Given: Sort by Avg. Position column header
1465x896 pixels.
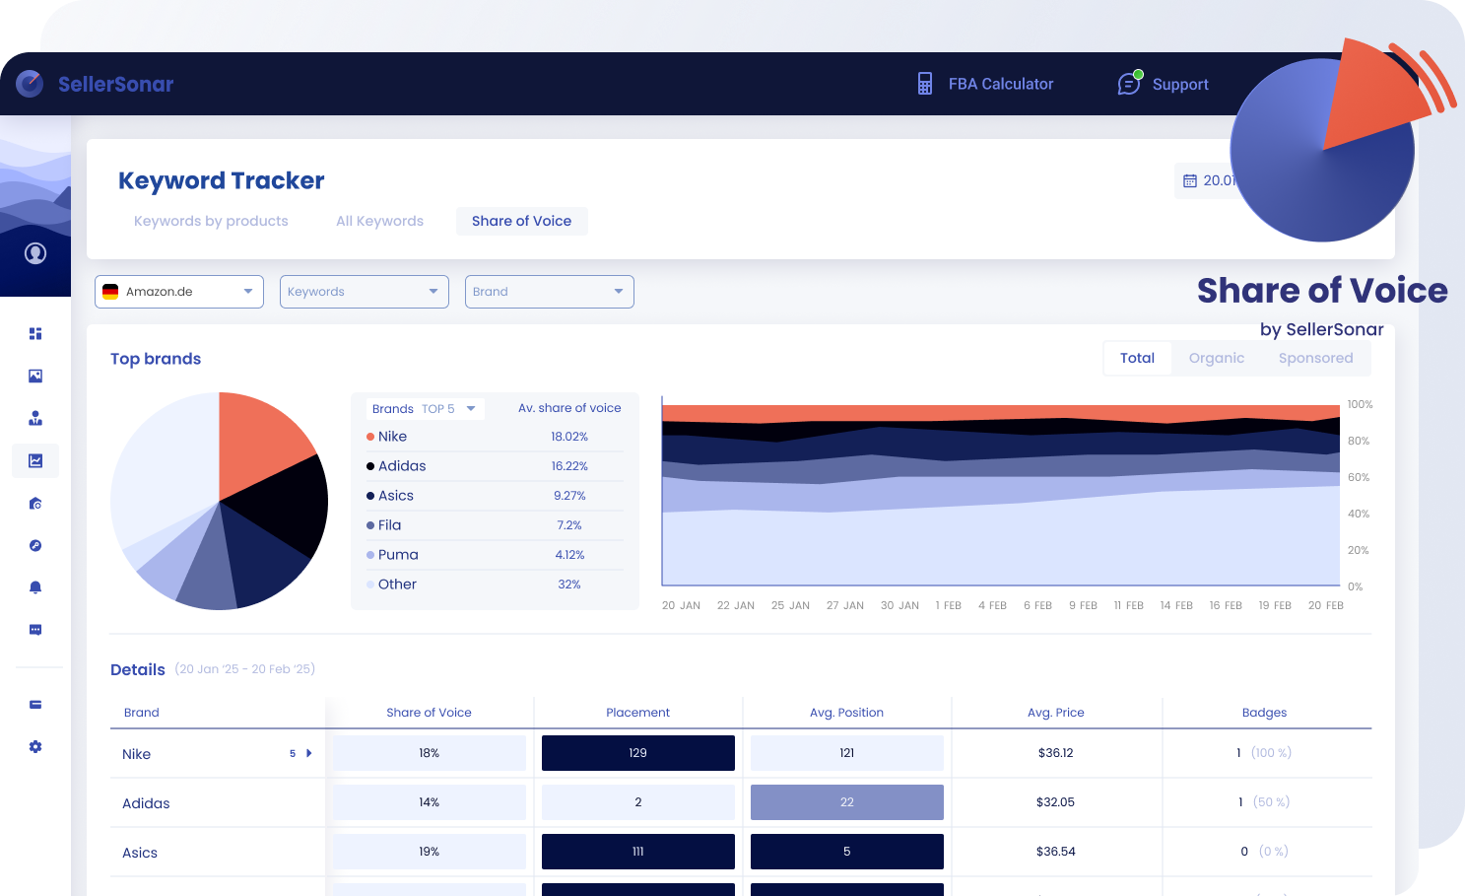Looking at the screenshot, I should (x=846, y=713).
